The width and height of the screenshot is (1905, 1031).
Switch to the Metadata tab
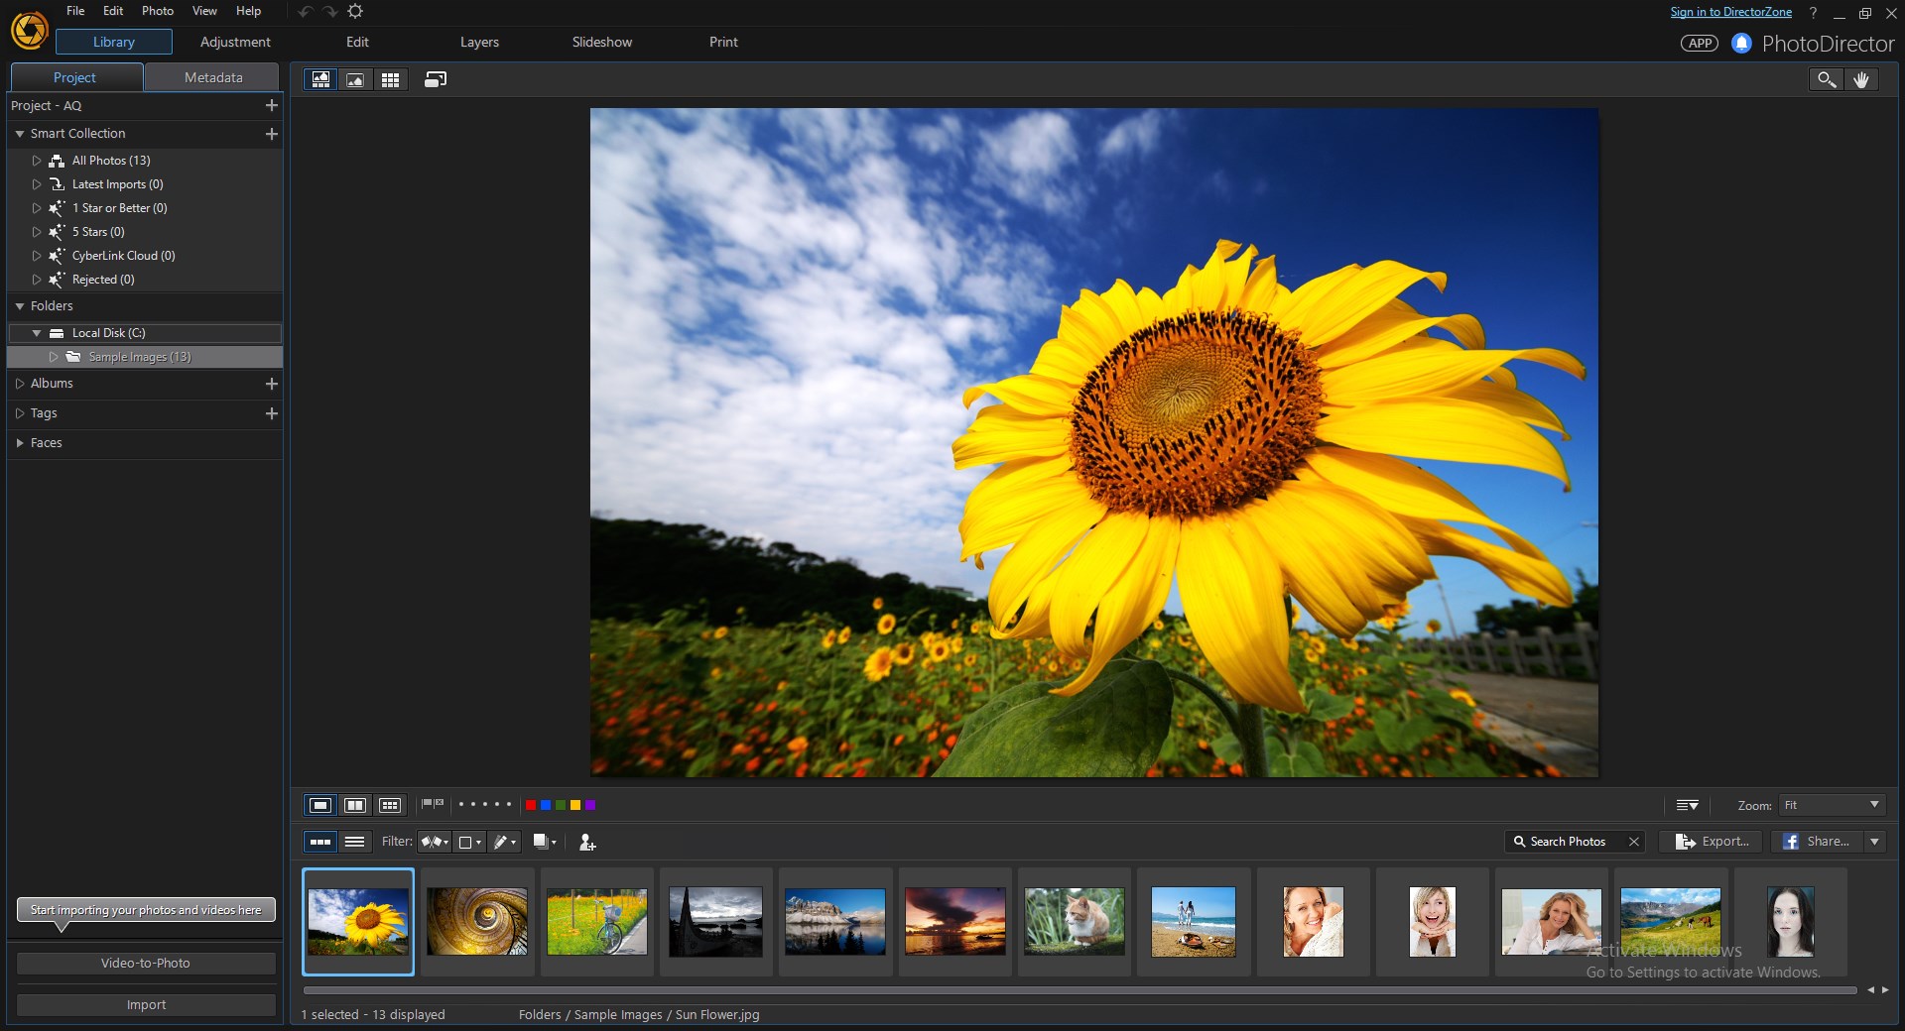pyautogui.click(x=213, y=77)
